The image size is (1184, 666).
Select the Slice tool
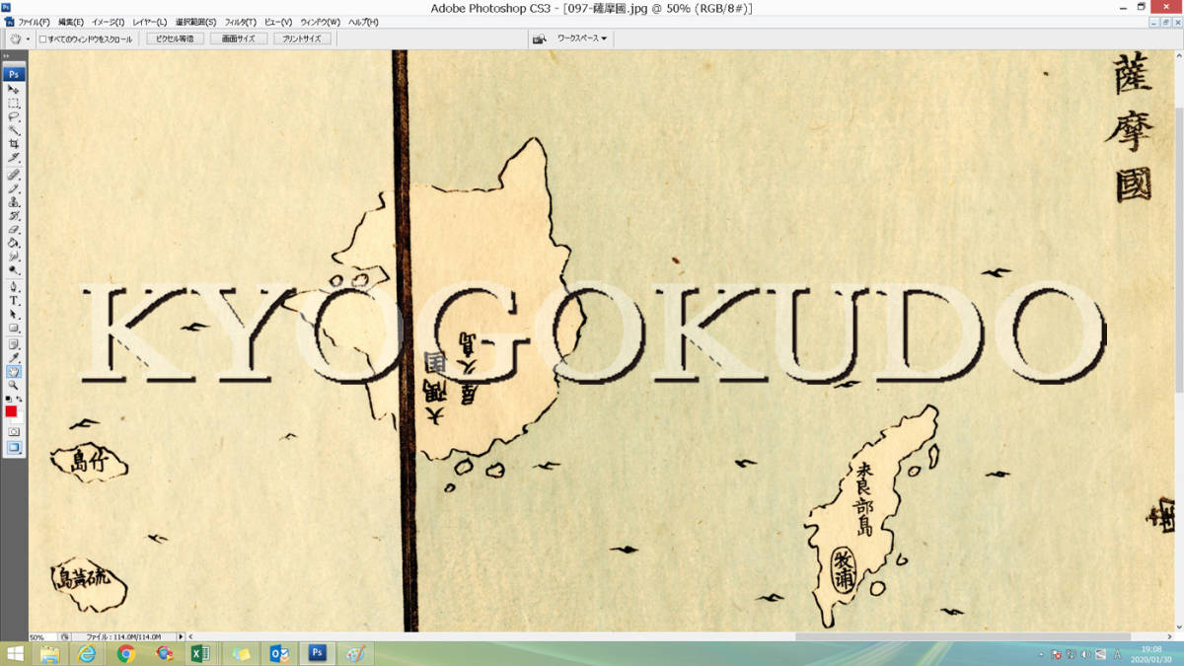(14, 158)
